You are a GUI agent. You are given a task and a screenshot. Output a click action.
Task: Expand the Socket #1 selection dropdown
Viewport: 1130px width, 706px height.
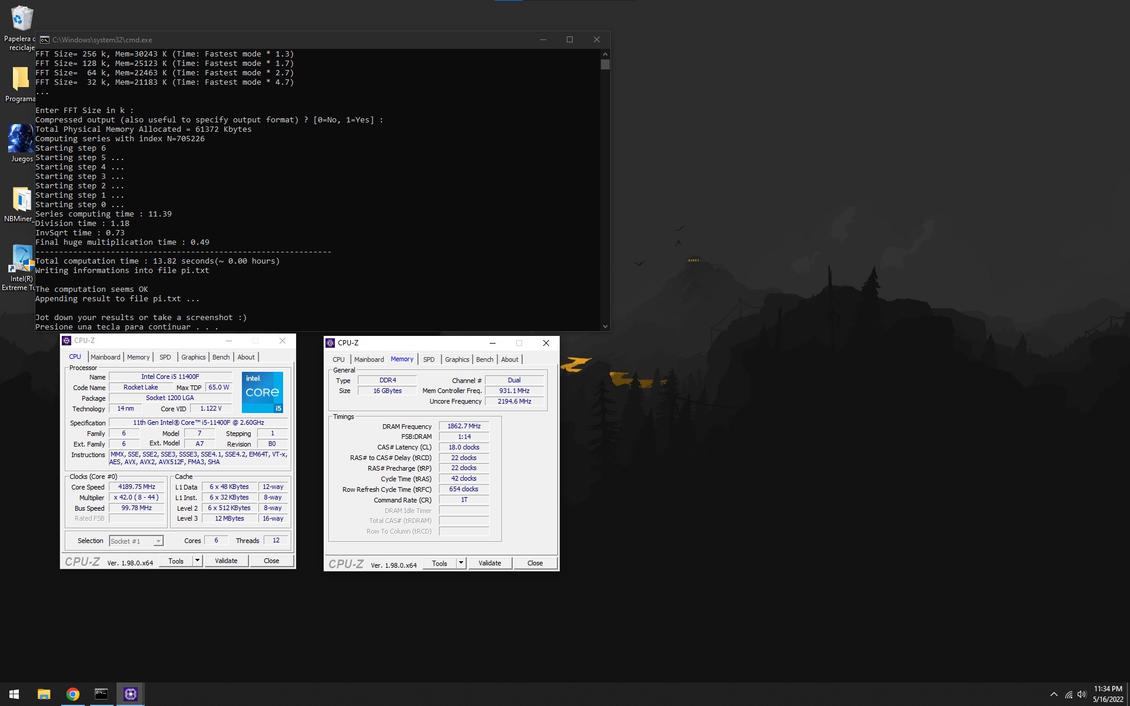click(x=158, y=541)
